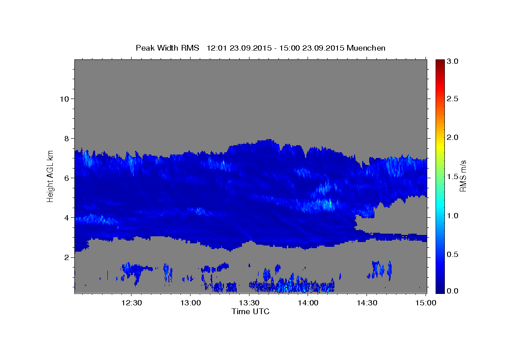Click the 'RMS m/s' colorbar title

463,176
